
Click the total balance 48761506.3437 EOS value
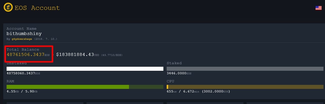[28, 54]
